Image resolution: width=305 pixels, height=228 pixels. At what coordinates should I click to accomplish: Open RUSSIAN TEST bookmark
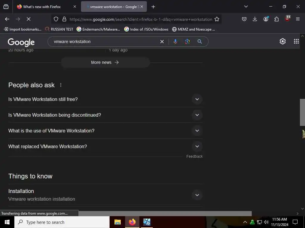coord(59,29)
